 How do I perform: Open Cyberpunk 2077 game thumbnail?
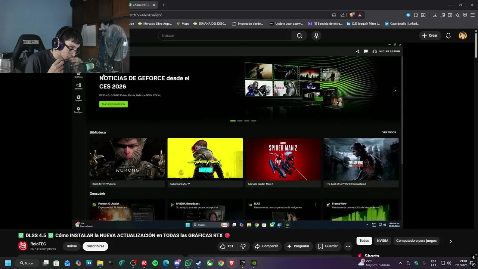click(x=205, y=159)
